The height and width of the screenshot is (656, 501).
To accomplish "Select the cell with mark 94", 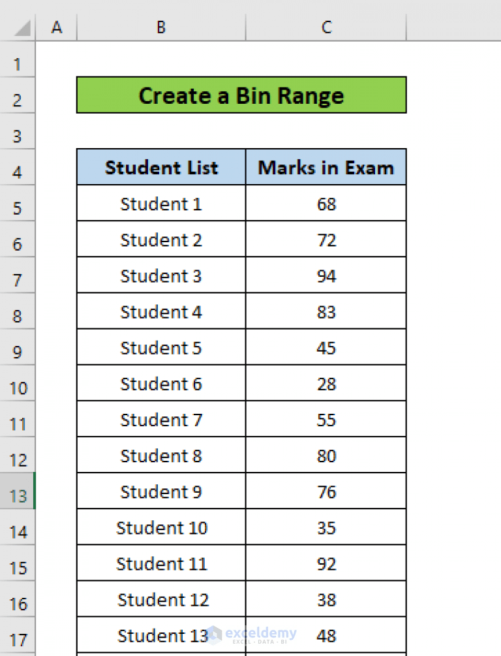I will coord(326,275).
